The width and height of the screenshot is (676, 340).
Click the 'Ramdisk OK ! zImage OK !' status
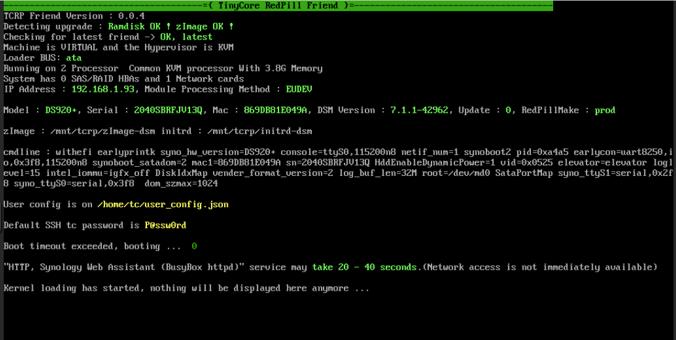click(171, 27)
